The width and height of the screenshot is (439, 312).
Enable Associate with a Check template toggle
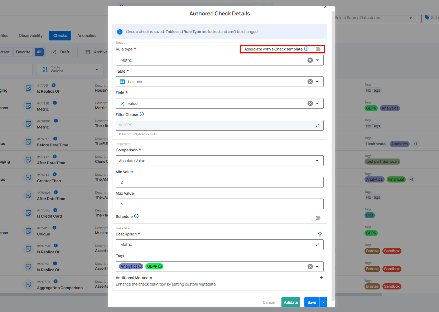316,49
